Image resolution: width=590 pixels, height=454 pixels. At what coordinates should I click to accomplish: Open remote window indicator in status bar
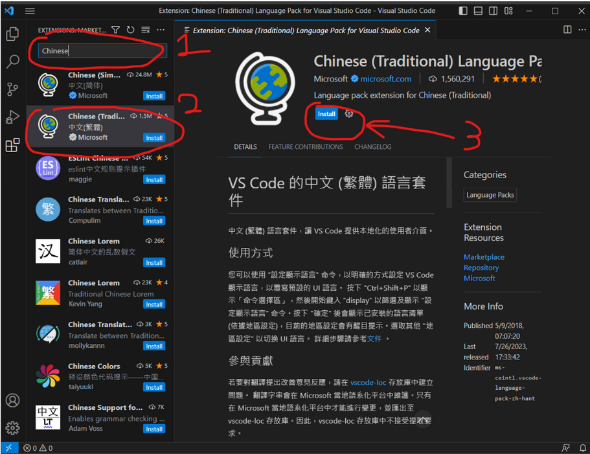9,448
